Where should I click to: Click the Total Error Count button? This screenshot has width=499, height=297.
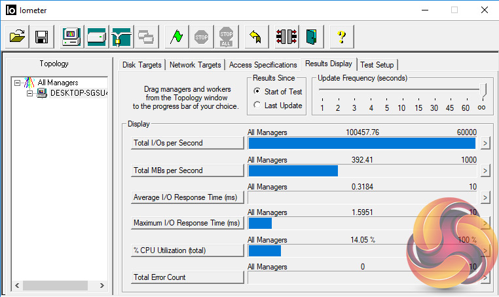point(187,277)
